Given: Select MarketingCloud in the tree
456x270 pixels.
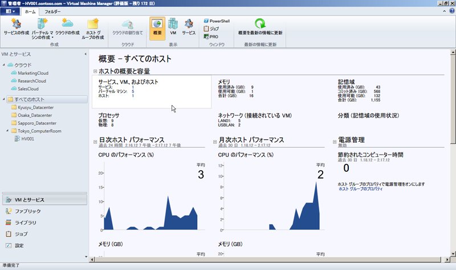Looking at the screenshot, I should [30, 73].
